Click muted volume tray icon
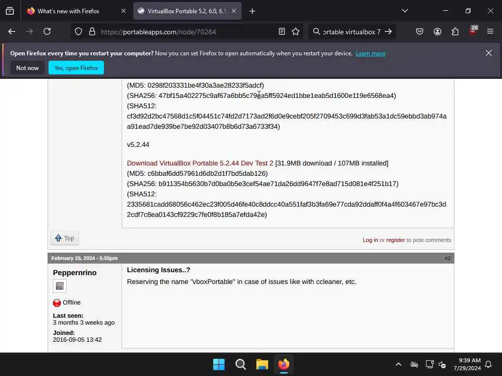Viewport: 502px width, 376px height. [443, 364]
